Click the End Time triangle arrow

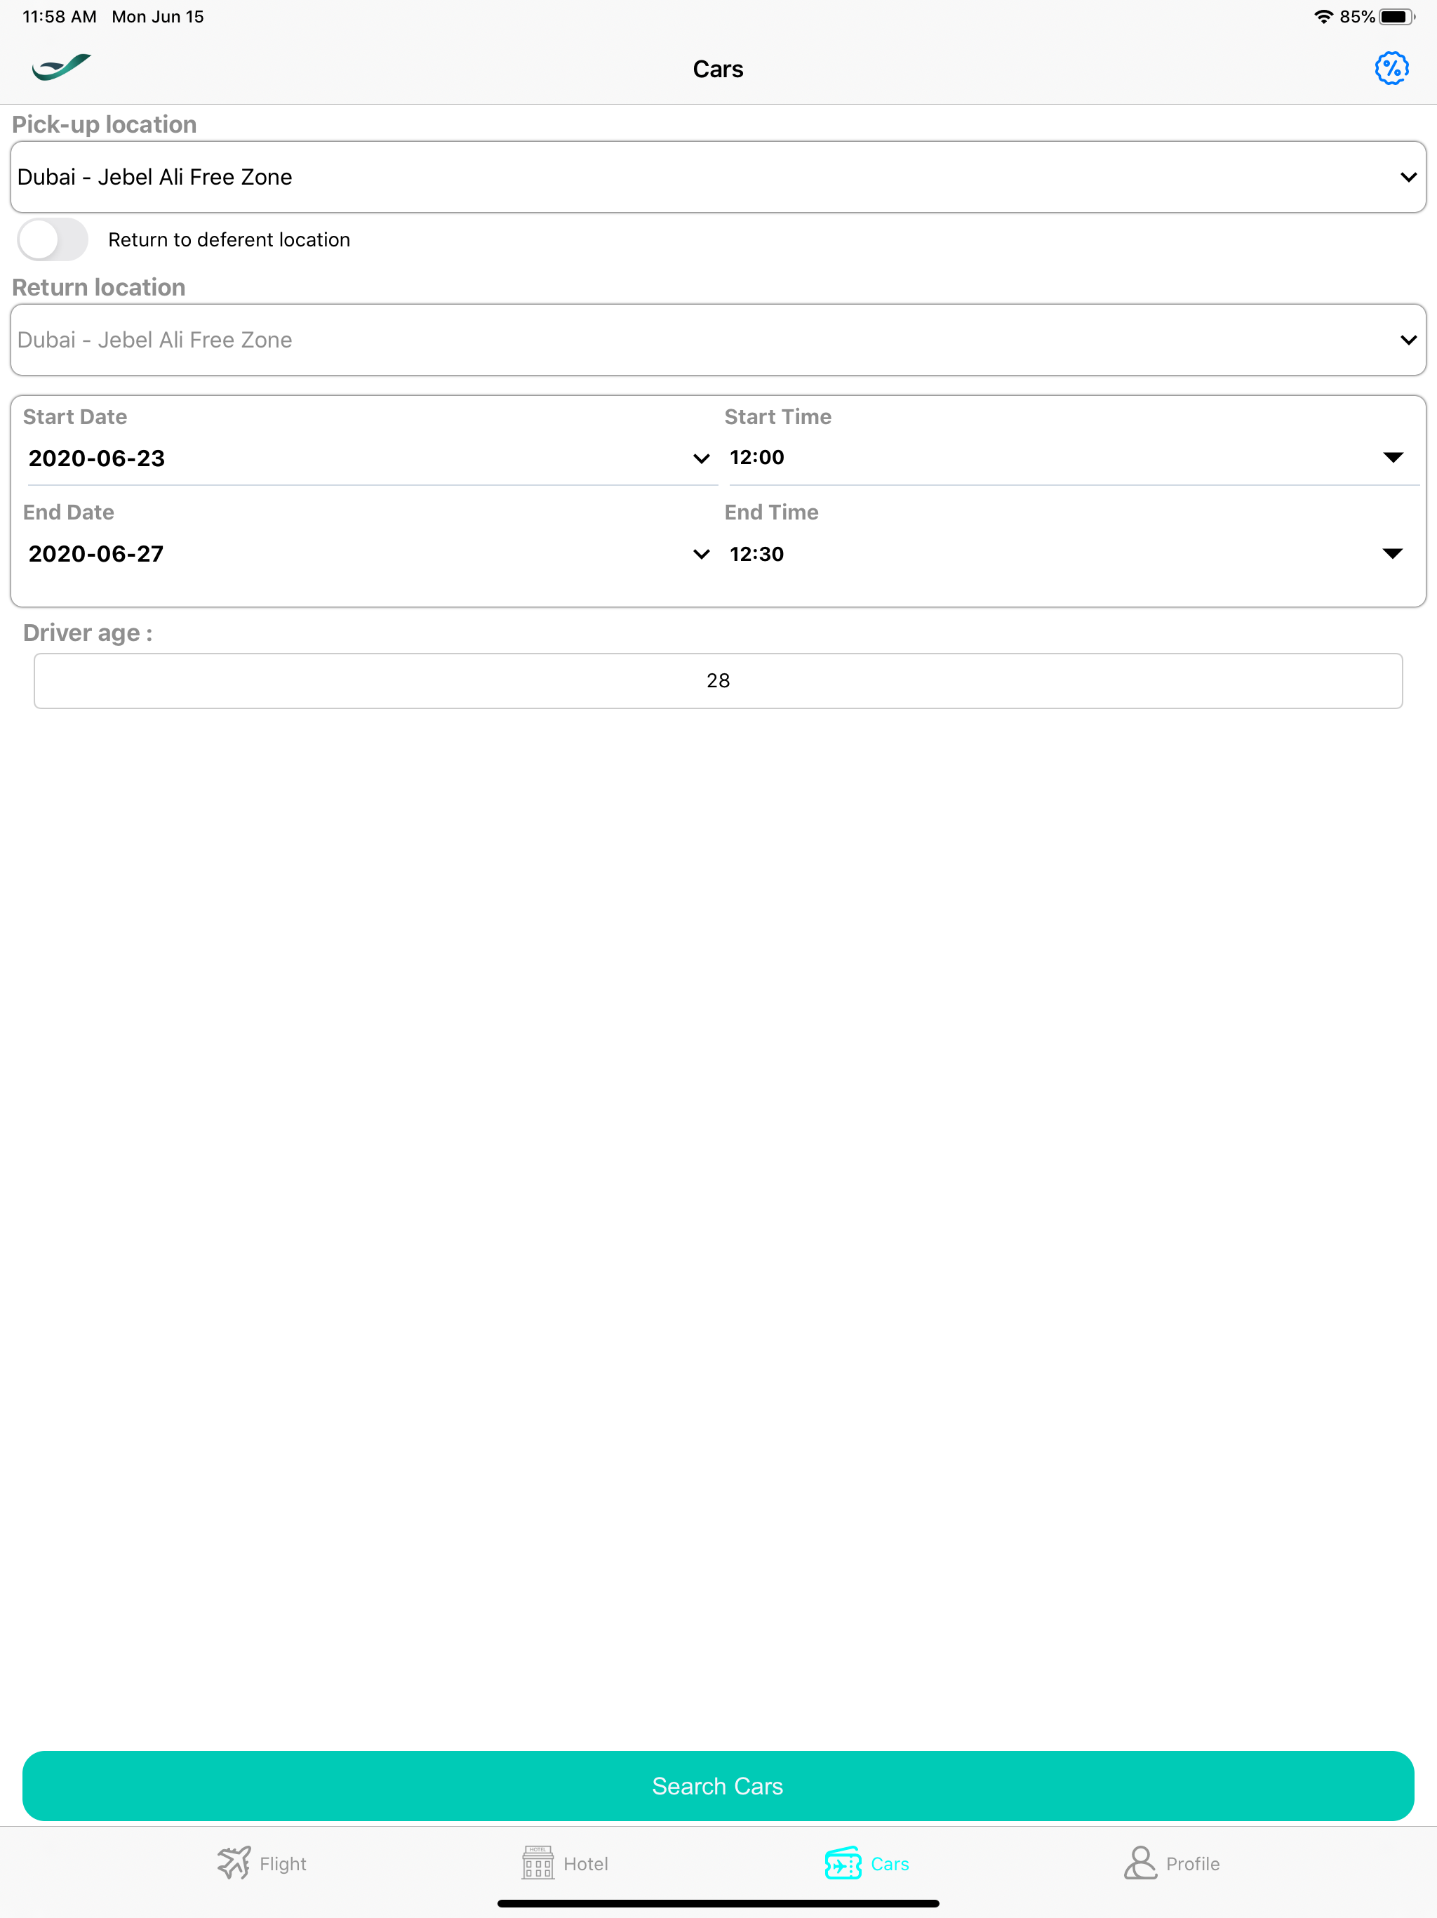(1393, 554)
